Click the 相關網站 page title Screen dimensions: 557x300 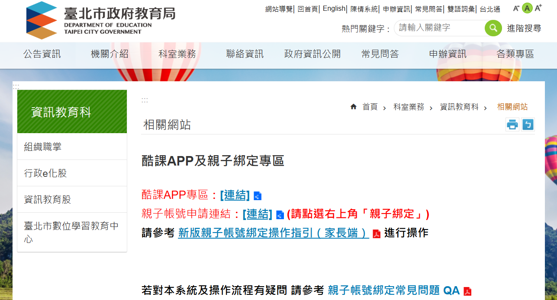(167, 125)
